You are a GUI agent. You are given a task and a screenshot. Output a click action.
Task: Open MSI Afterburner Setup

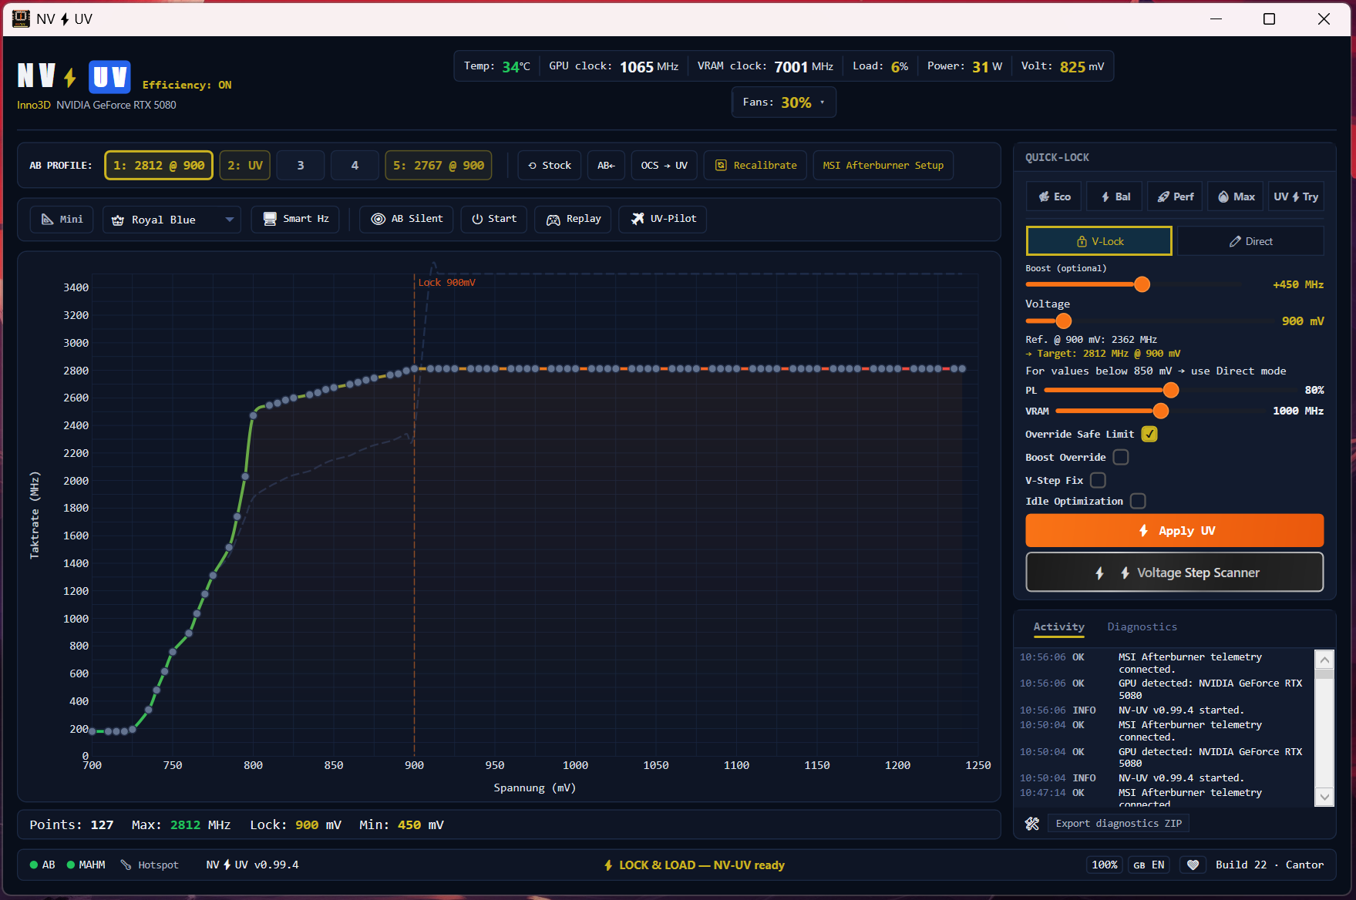tap(883, 166)
